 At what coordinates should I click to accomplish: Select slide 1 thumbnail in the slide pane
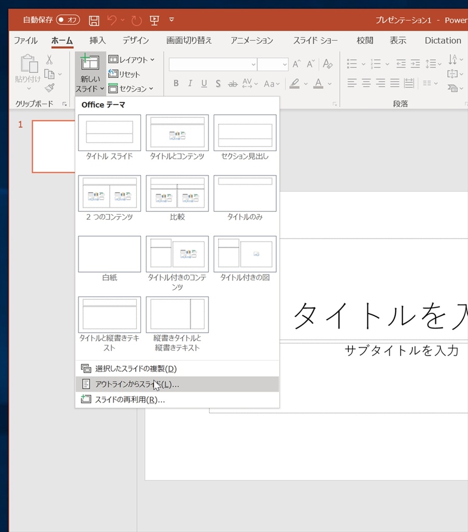click(x=54, y=146)
